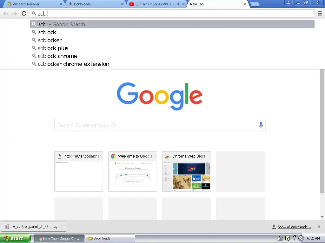Click the omnibox search magnifier icon
Image resolution: width=325 pixels, height=243 pixels.
[34, 13]
